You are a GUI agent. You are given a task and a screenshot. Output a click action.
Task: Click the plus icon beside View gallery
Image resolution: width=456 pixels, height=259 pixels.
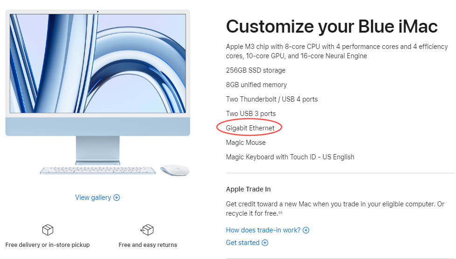117,198
